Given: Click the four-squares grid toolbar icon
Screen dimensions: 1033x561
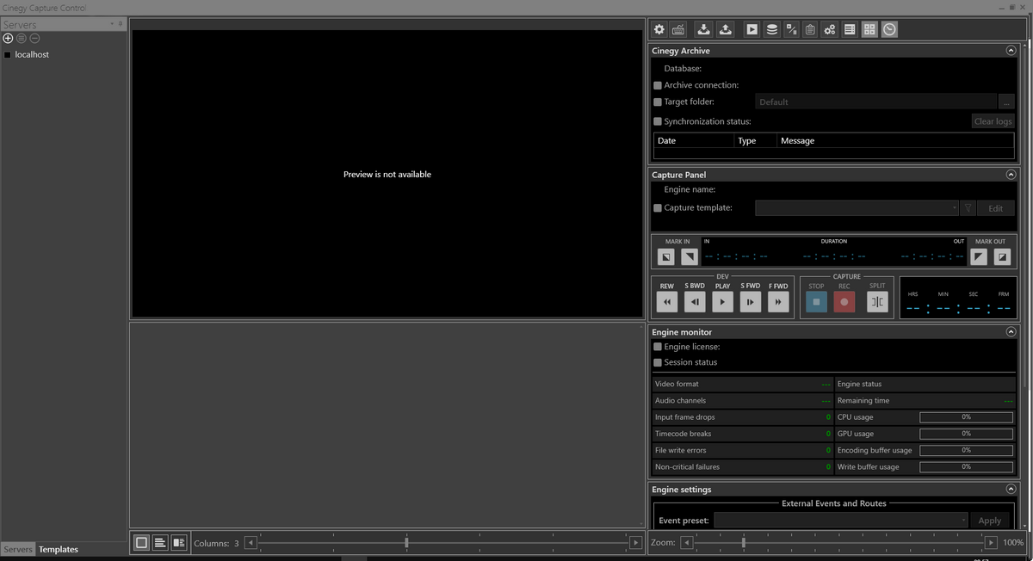Looking at the screenshot, I should 869,29.
